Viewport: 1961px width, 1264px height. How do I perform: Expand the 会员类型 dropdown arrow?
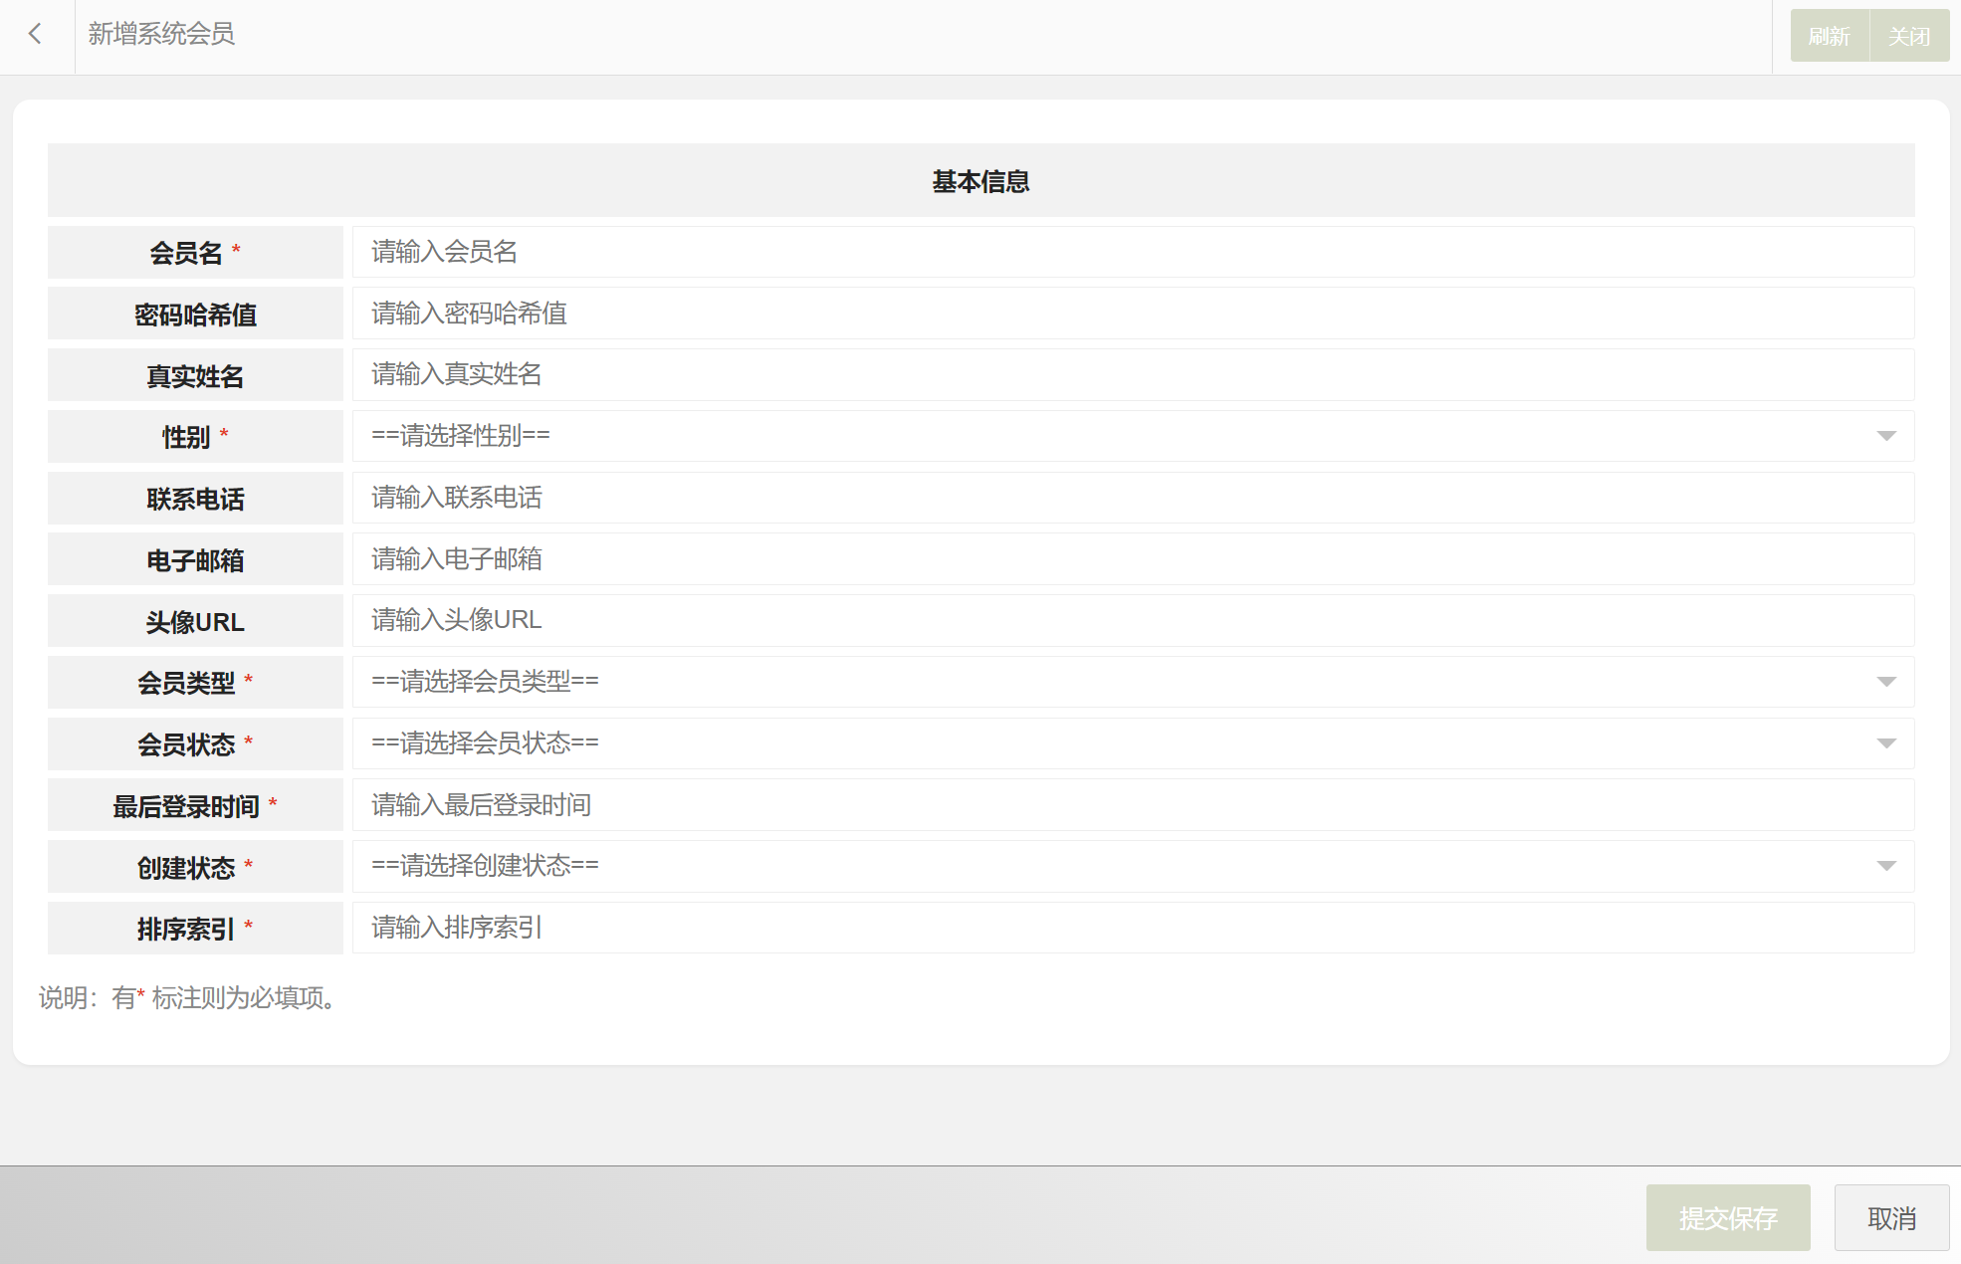1885,682
